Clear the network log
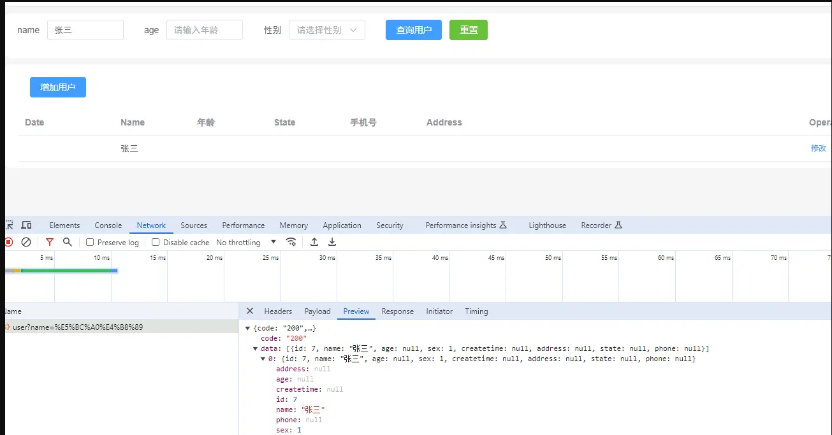 (26, 242)
